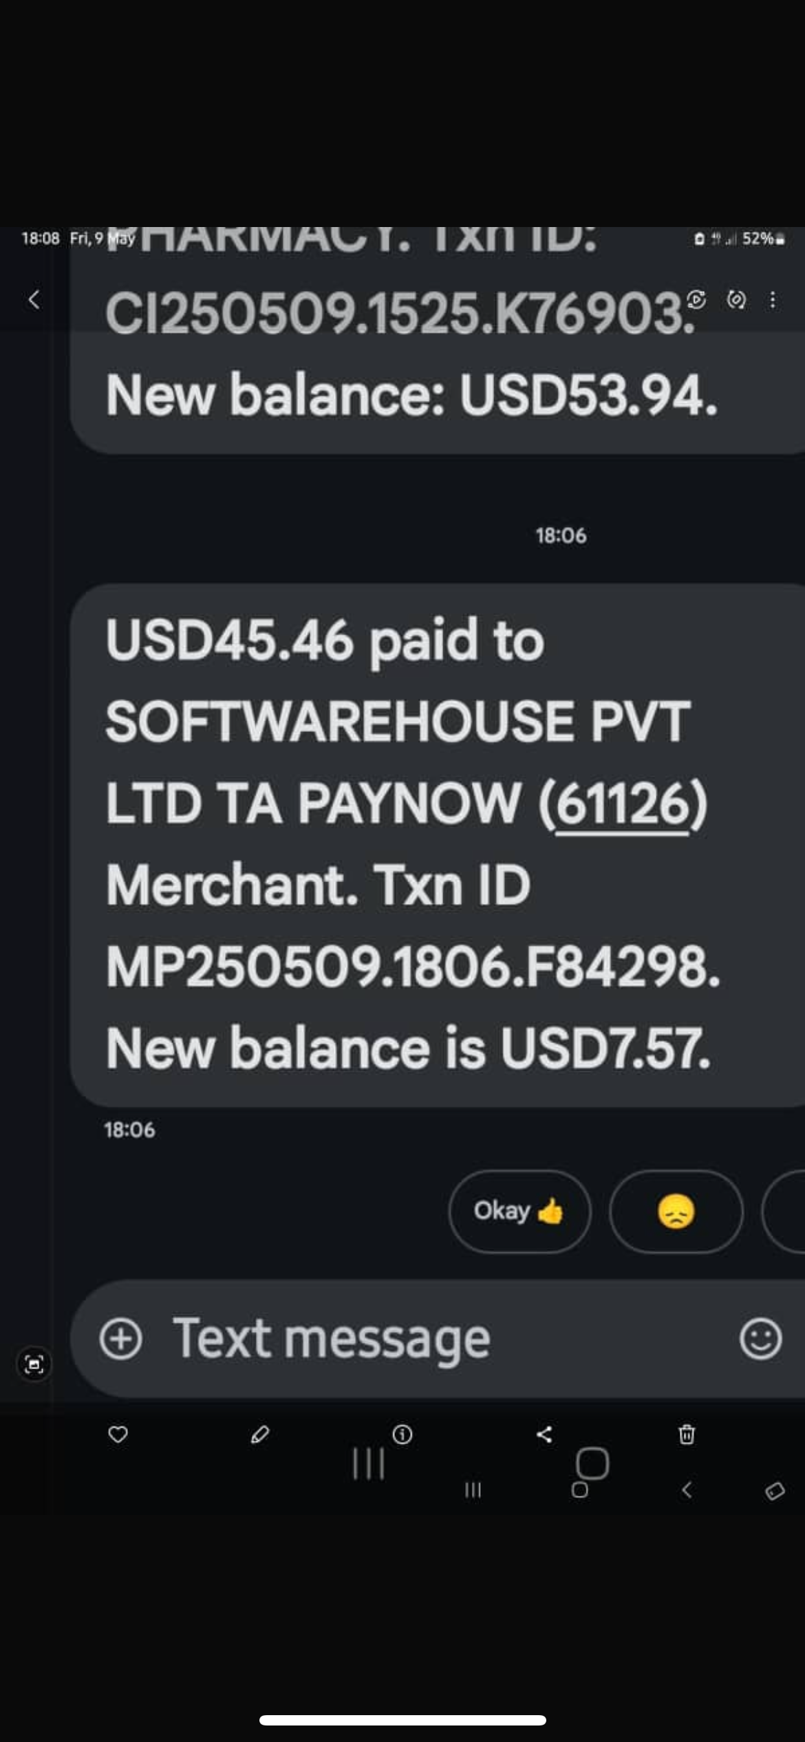Image resolution: width=805 pixels, height=1742 pixels.
Task: Tap the second header icon beside the menu
Action: click(736, 299)
